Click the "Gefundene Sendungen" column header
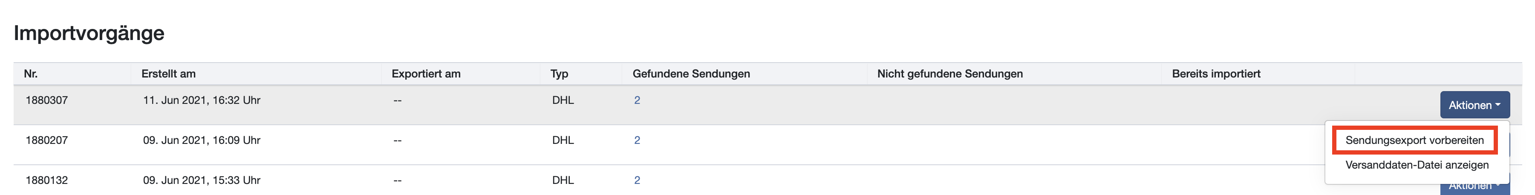 [691, 74]
